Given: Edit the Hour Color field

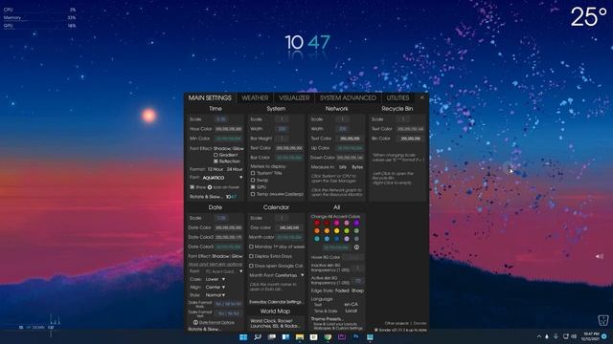Looking at the screenshot, I should (x=228, y=129).
